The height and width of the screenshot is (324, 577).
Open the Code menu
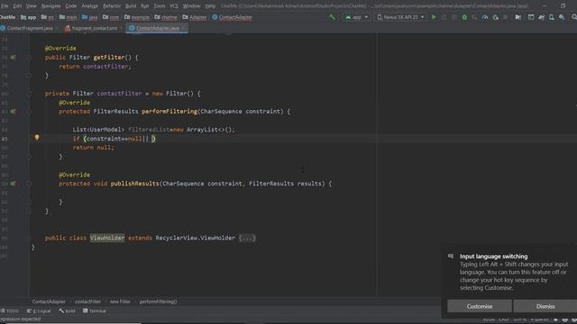click(x=70, y=6)
